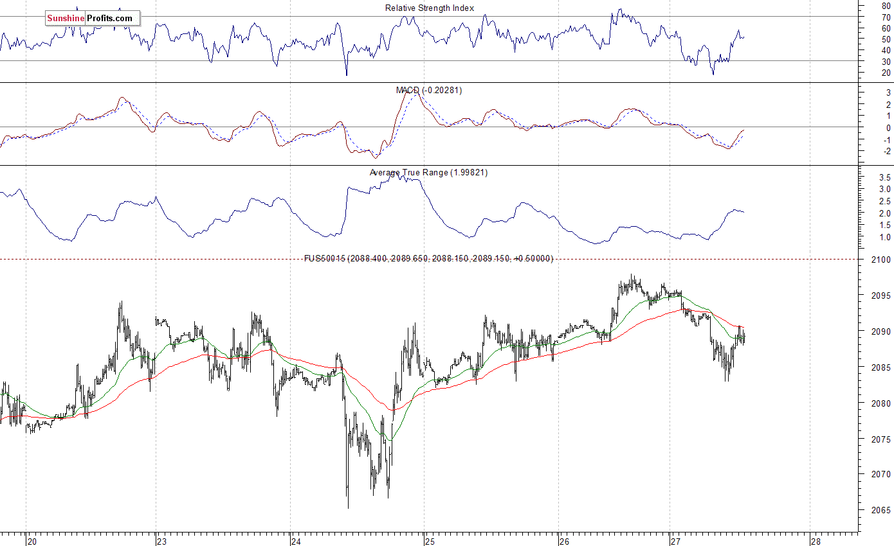Click the SunshineProfits.com logo

coord(92,19)
